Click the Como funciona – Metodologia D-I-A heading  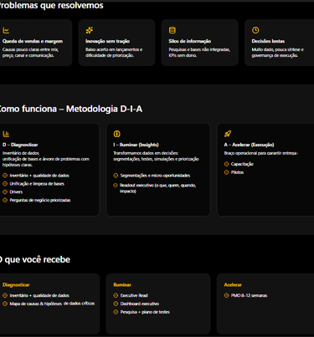(x=70, y=109)
